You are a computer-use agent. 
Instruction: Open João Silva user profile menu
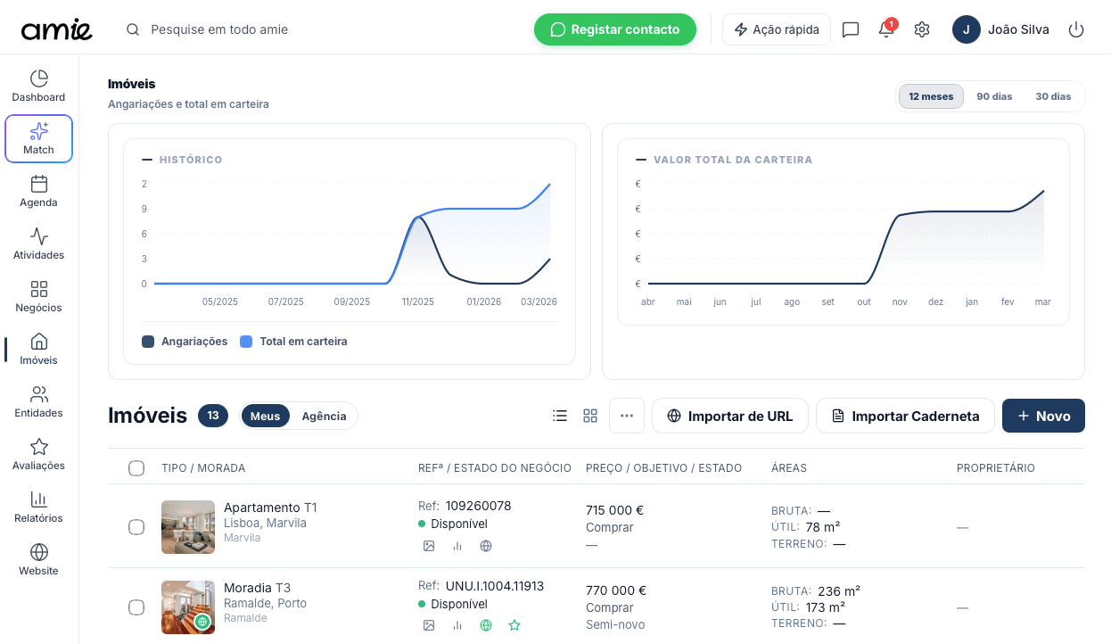pos(1000,29)
